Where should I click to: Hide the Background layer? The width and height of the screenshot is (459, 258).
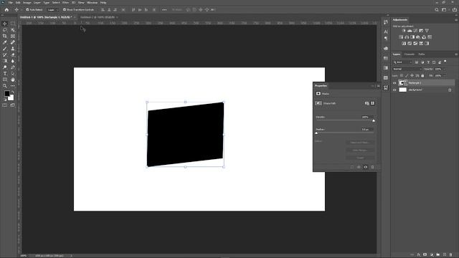click(x=394, y=90)
